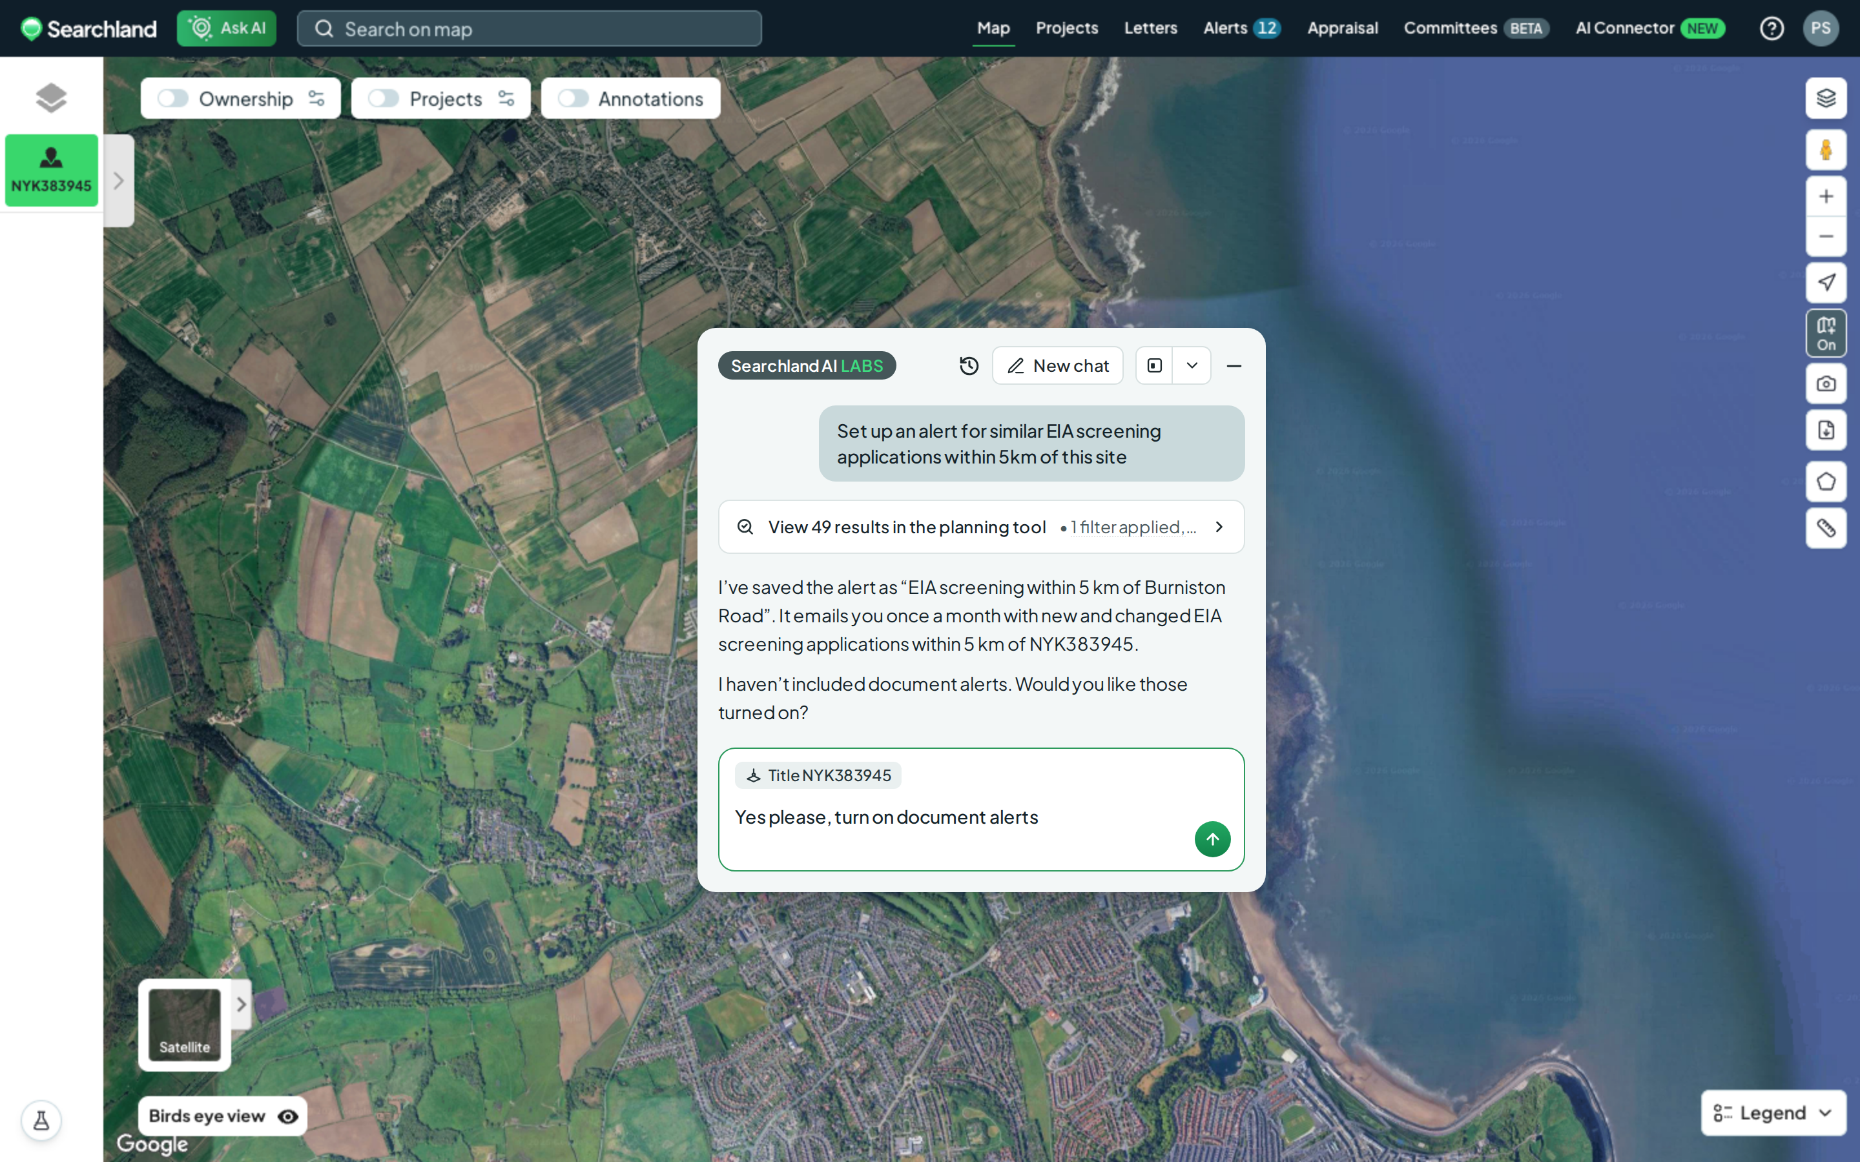Activate the Street View pegman icon
This screenshot has width=1860, height=1162.
[x=1826, y=149]
